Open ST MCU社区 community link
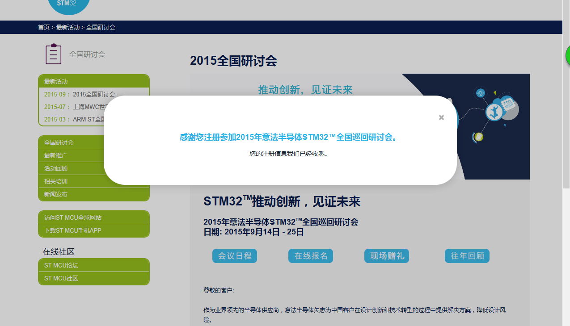 coord(94,278)
